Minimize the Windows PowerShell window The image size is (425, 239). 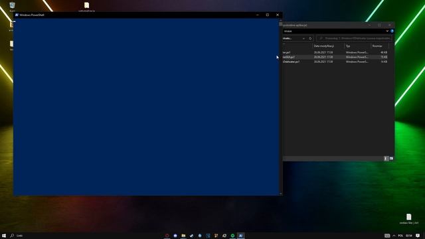[x=258, y=15]
